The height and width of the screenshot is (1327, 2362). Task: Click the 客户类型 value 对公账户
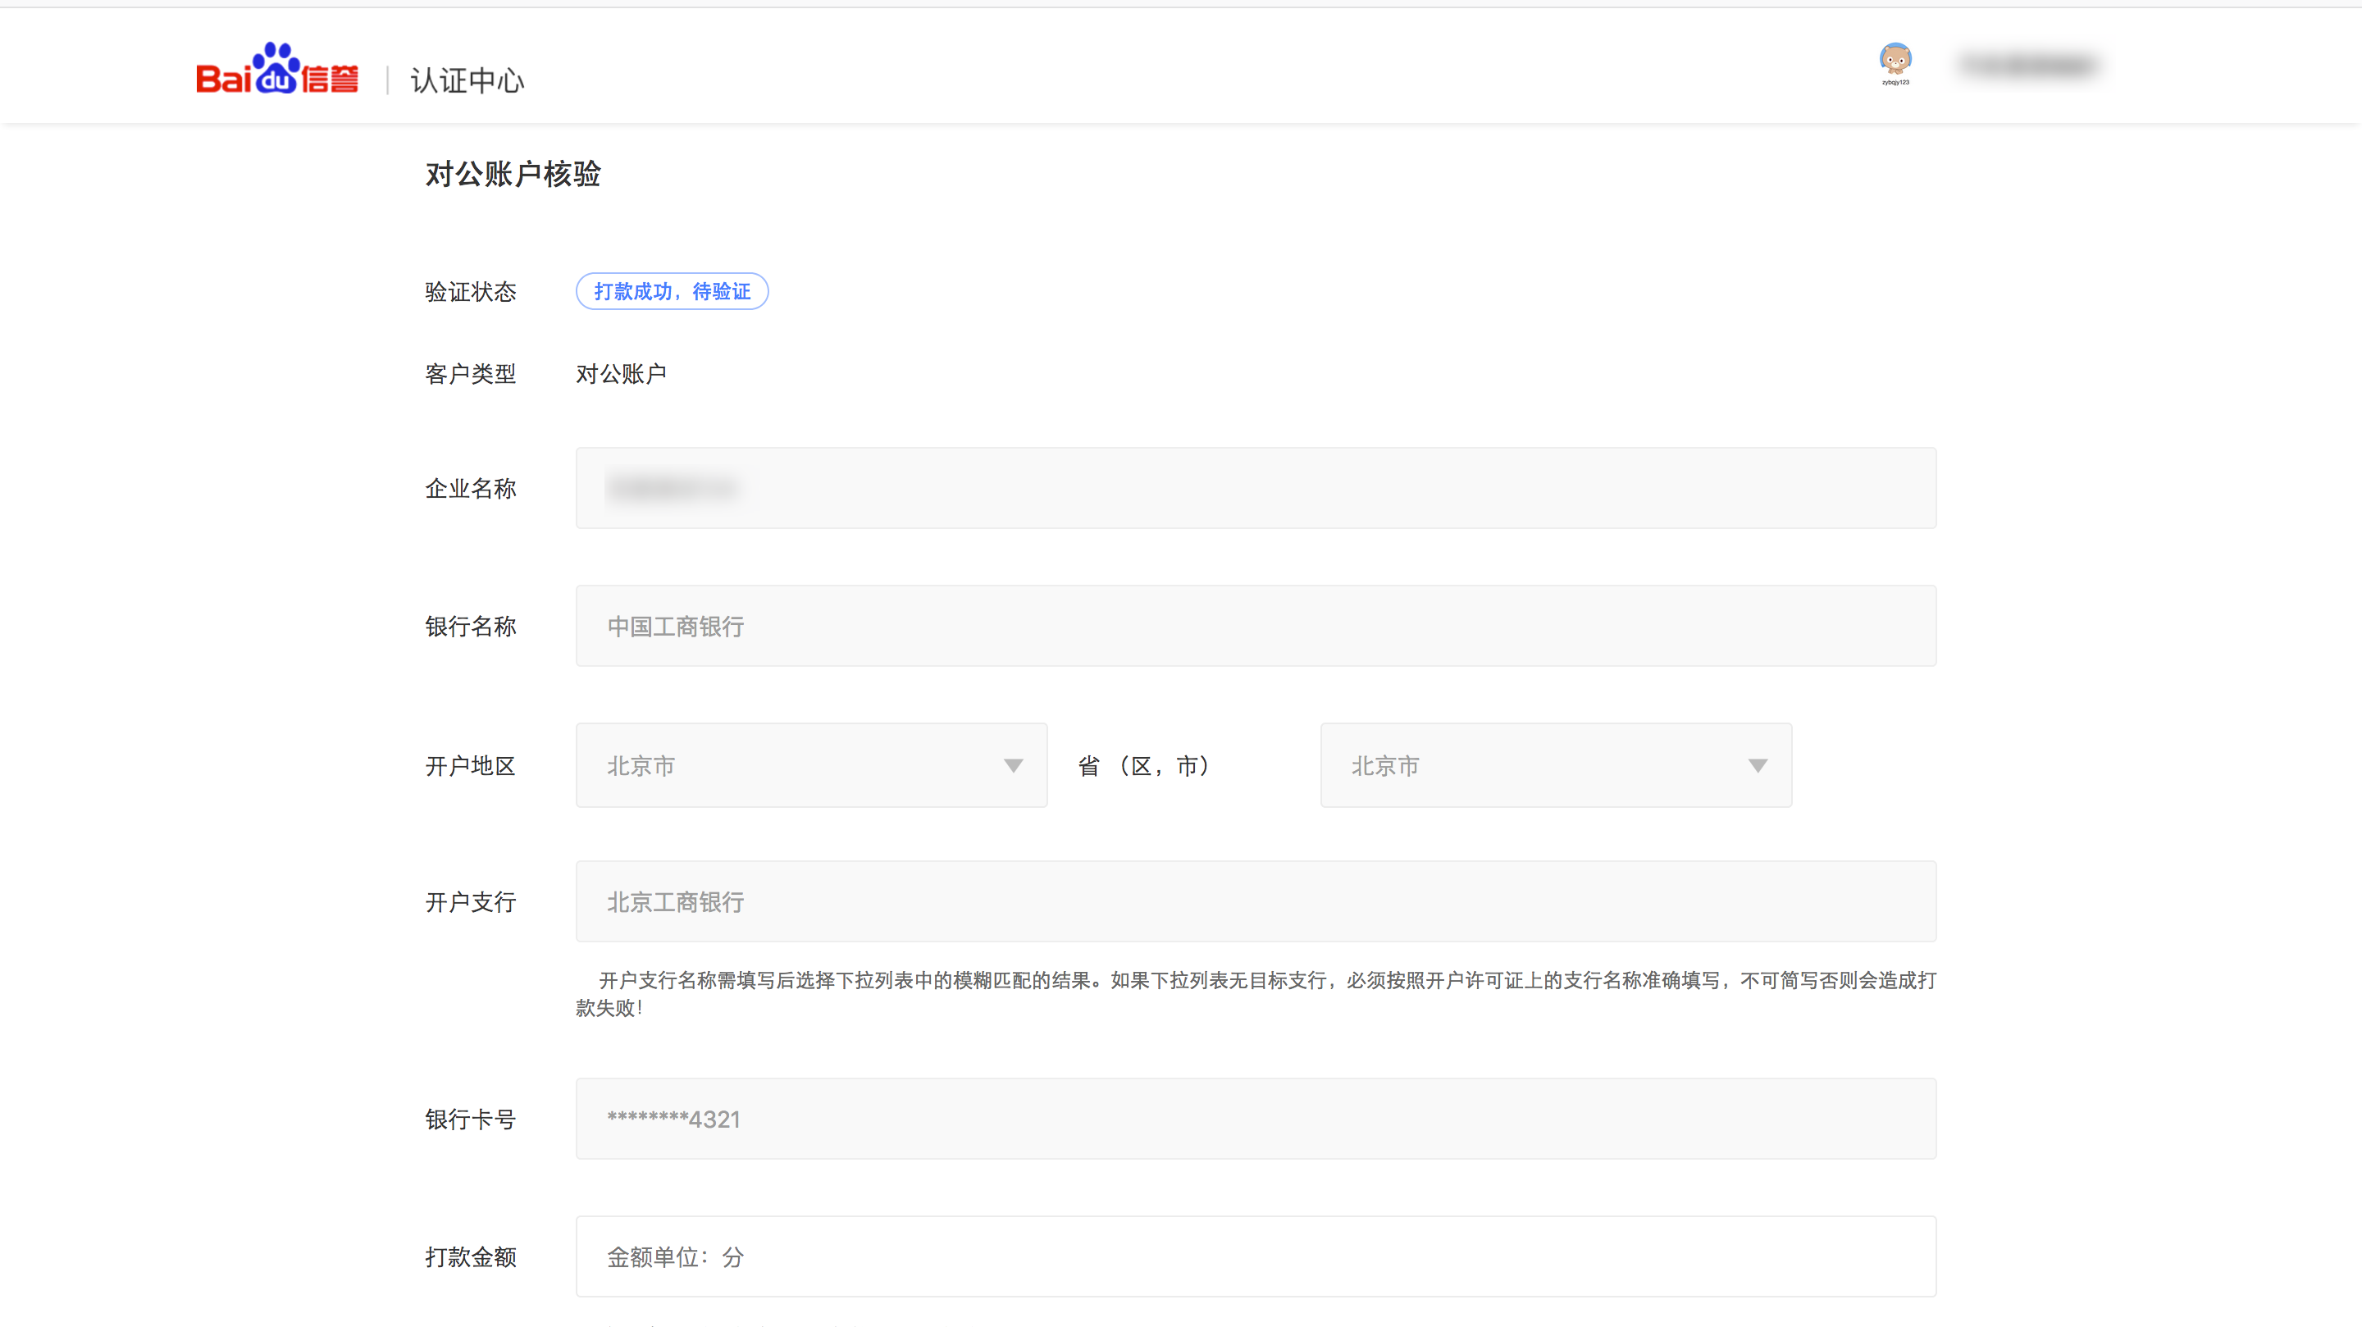tap(621, 373)
